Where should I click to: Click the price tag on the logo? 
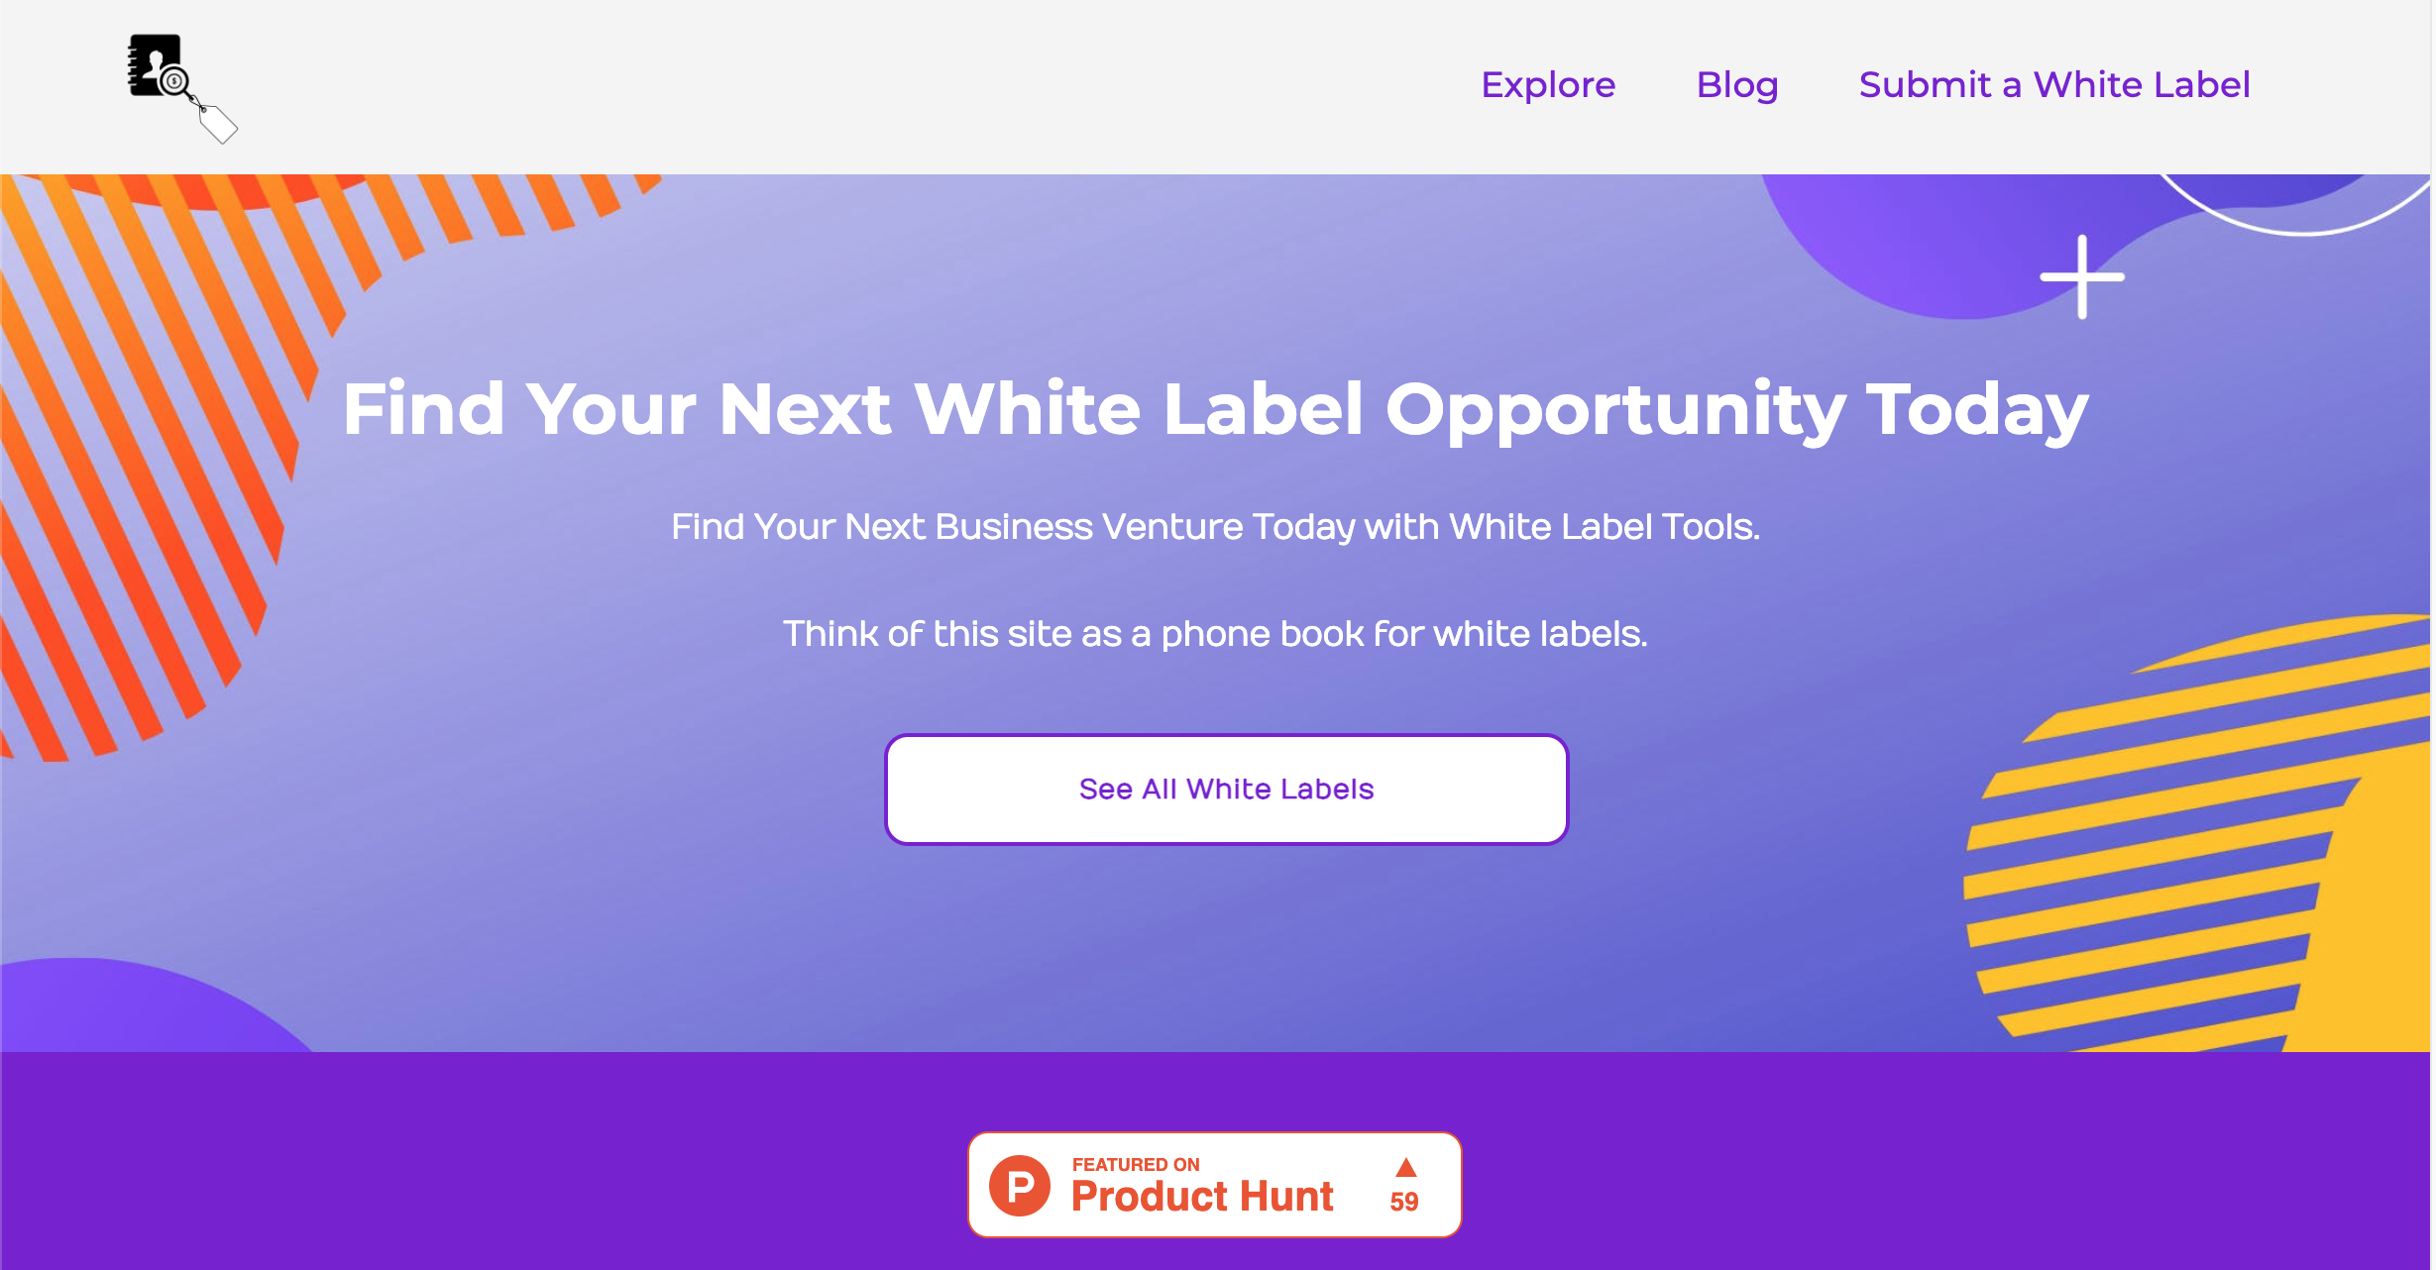point(218,124)
